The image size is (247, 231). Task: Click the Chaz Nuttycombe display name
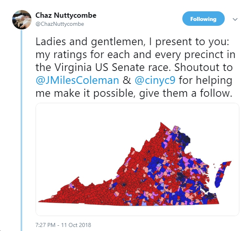pyautogui.click(x=66, y=15)
